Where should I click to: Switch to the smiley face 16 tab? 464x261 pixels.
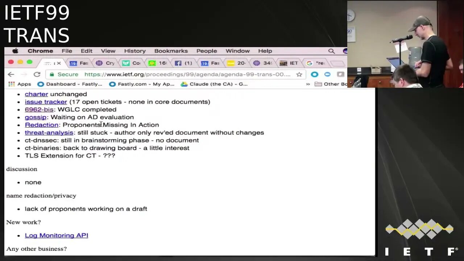coord(157,63)
